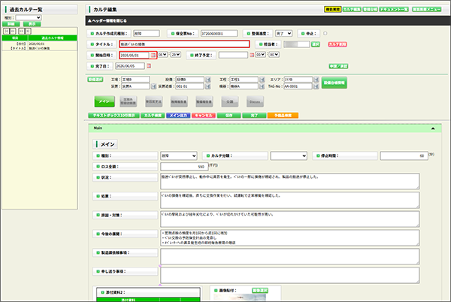Open the 終了予定 minute dropdown

(x=274, y=55)
